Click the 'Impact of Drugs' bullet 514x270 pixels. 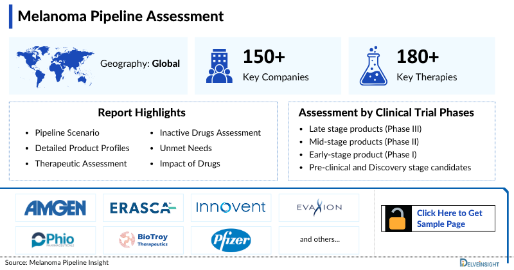190,163
